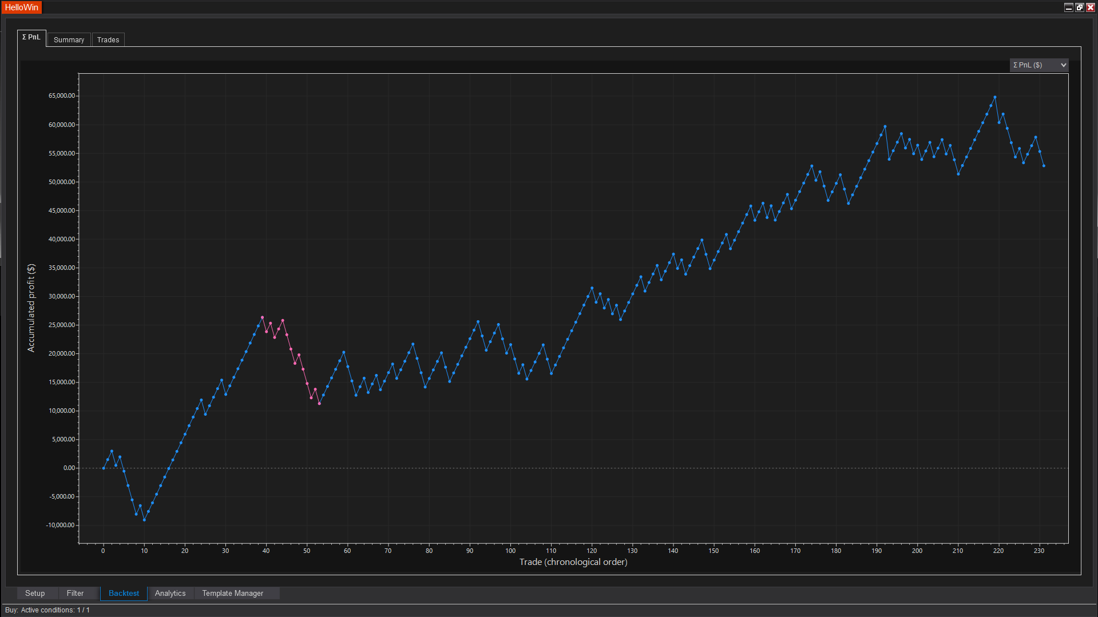This screenshot has width=1098, height=617.
Task: Switch to the Summary tab
Action: [x=69, y=39]
